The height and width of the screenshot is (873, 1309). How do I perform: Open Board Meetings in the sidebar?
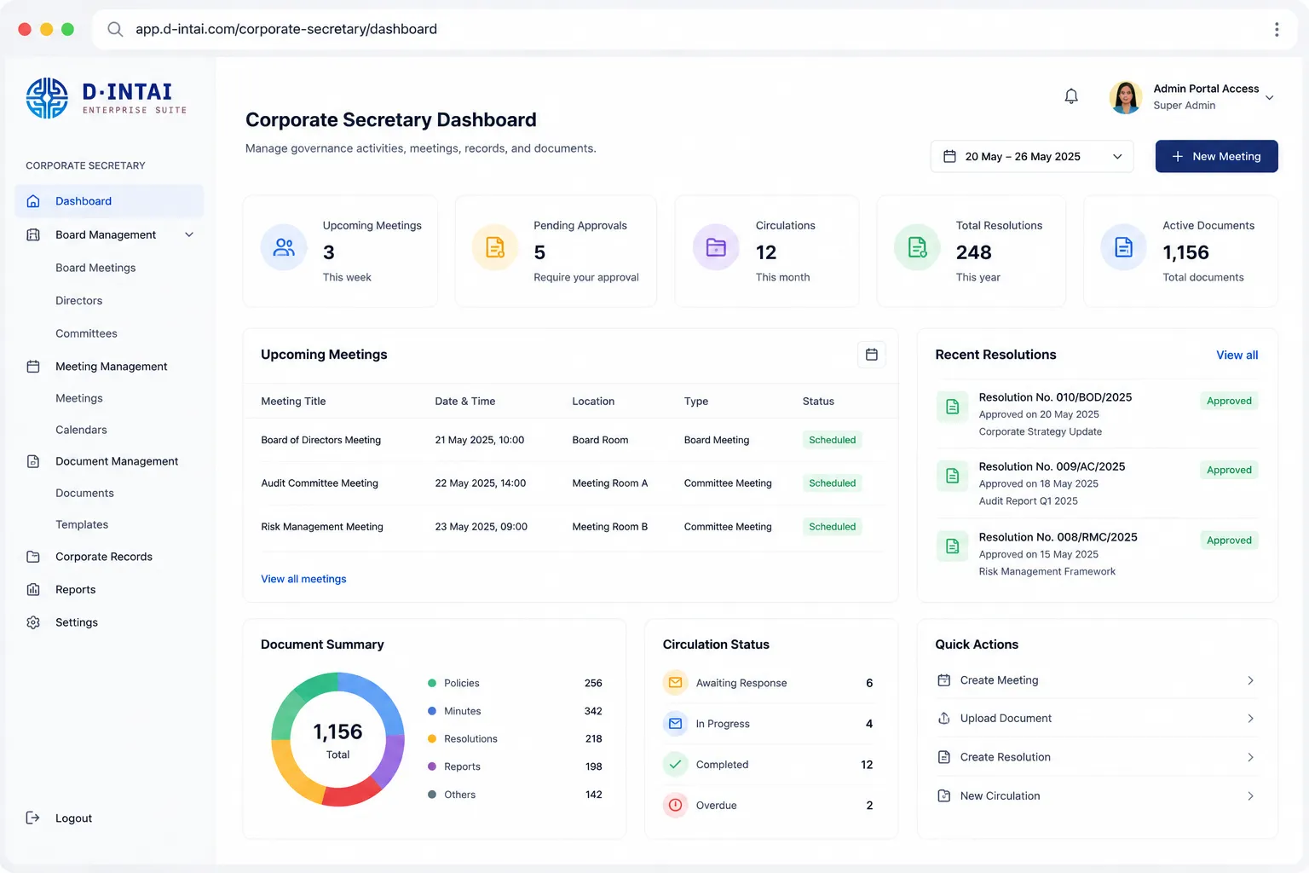point(95,268)
